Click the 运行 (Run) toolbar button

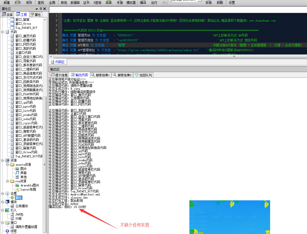[154, 3]
